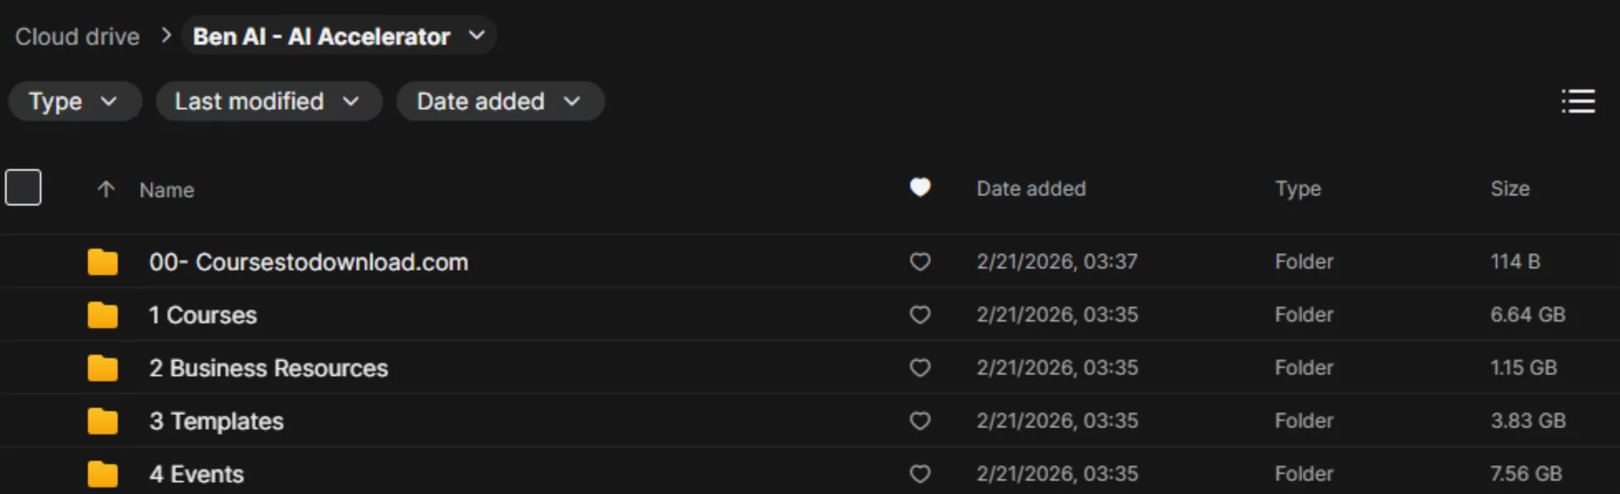The width and height of the screenshot is (1620, 494).
Task: Favorite the 1 Courses folder heart
Action: (919, 315)
